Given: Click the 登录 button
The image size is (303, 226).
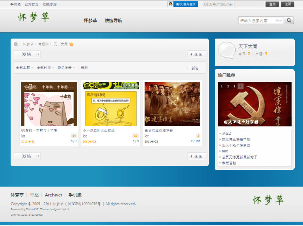Looking at the screenshot, I should tap(272, 4).
